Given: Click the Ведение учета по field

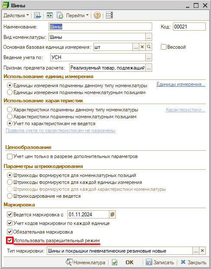Looking at the screenshot, I should [x=98, y=57].
